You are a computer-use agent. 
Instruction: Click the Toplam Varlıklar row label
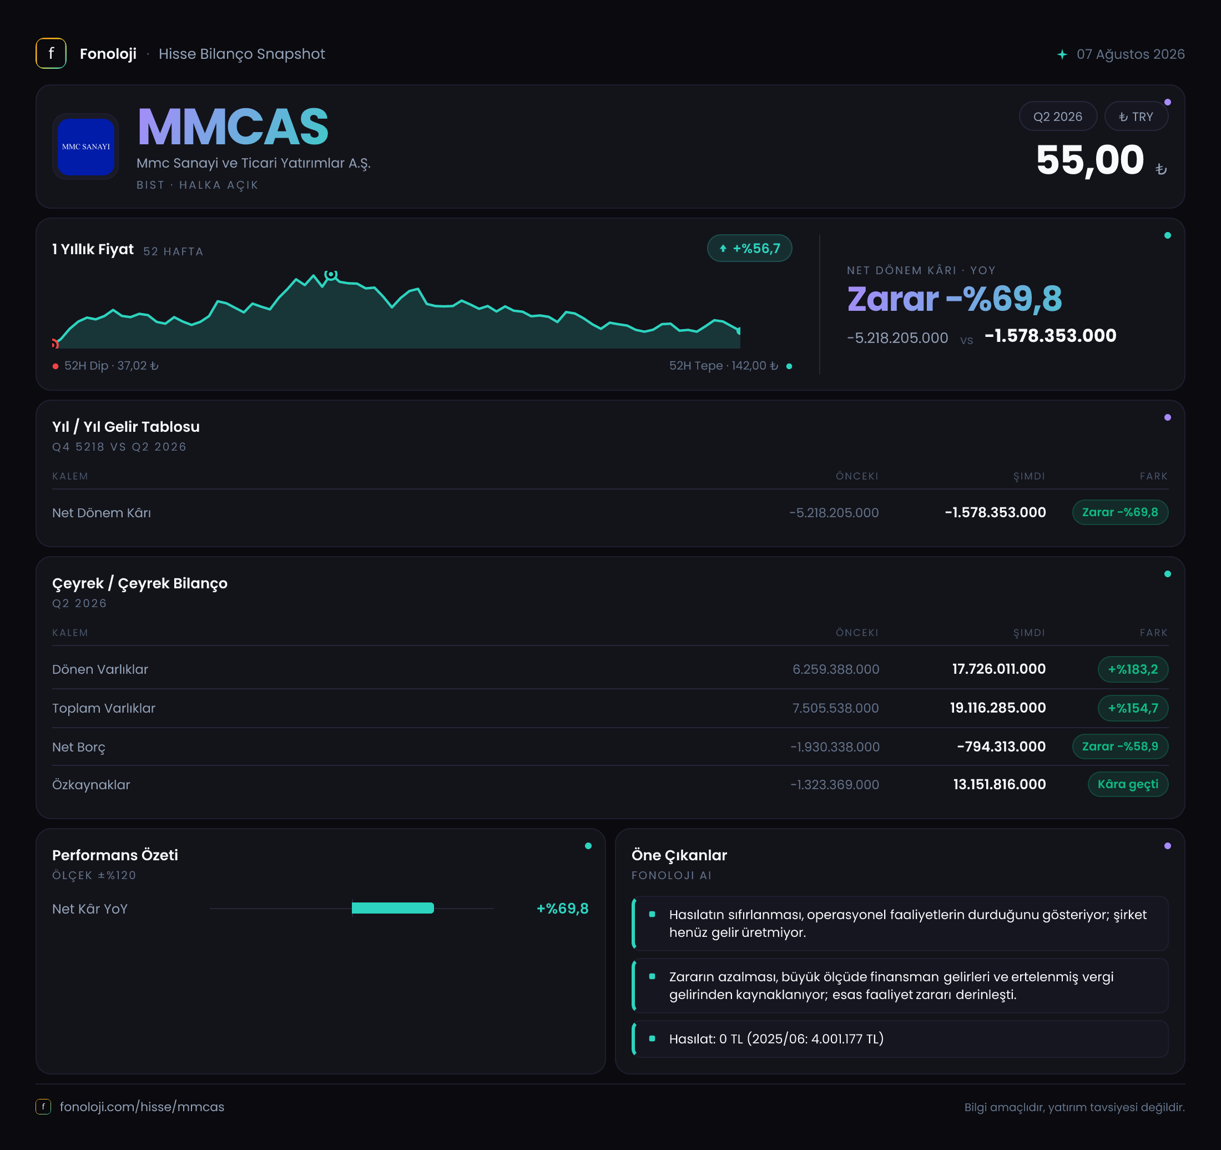coord(104,708)
